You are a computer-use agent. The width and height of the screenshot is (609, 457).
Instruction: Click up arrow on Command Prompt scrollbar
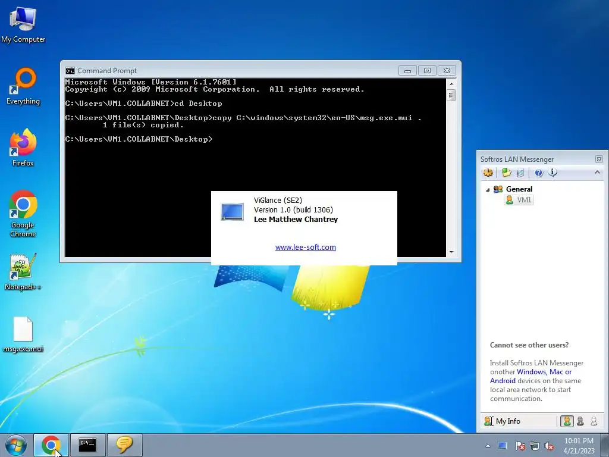pos(451,83)
